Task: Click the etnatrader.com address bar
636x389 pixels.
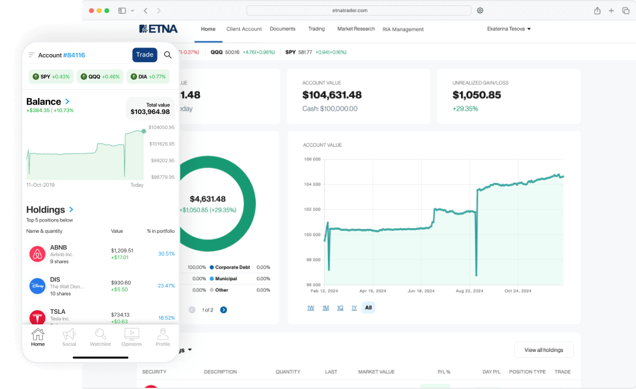Action: click(x=359, y=11)
